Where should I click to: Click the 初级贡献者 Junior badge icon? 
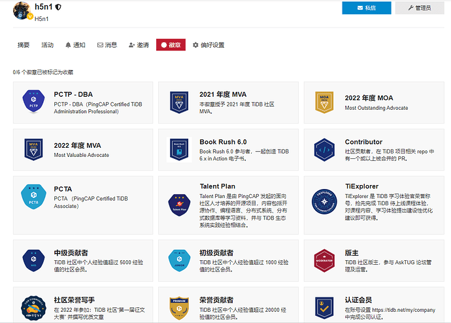(x=179, y=260)
